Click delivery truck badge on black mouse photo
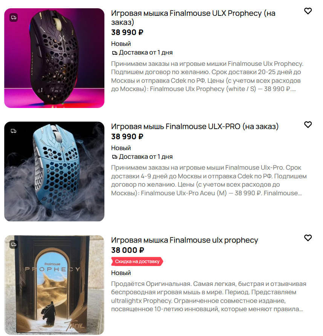 14,18
